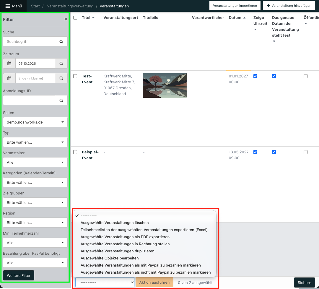Open the Beispiel-Event title link
The image size is (319, 289).
(x=90, y=155)
